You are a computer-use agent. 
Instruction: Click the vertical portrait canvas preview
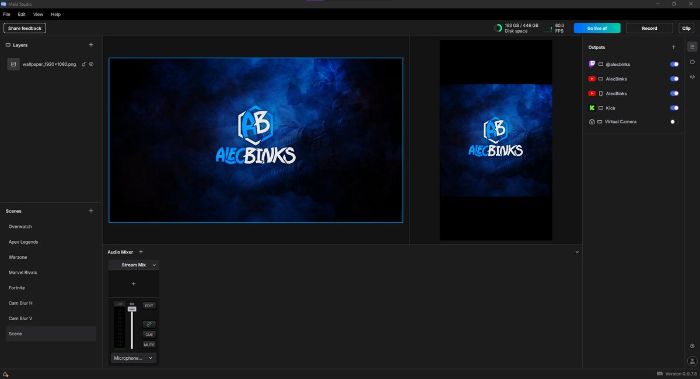point(496,140)
